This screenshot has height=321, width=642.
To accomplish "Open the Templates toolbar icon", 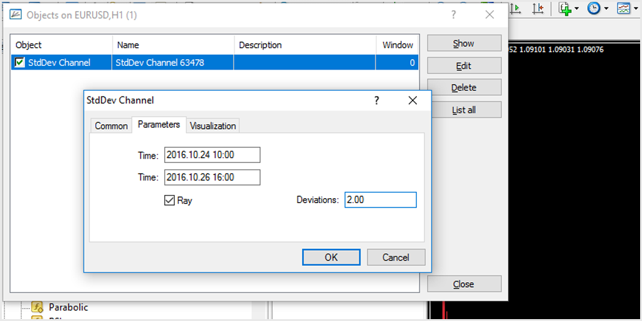I will click(623, 9).
